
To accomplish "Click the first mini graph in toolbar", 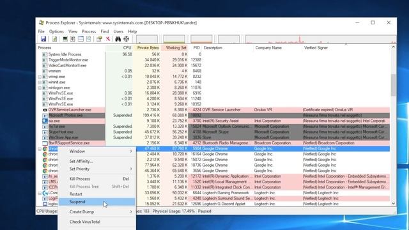I will click(147, 39).
